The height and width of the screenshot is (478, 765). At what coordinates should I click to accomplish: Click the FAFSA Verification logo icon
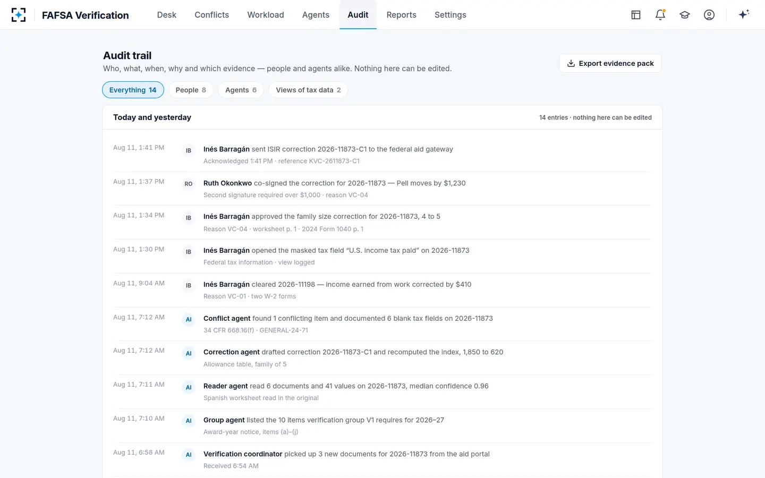click(x=19, y=15)
